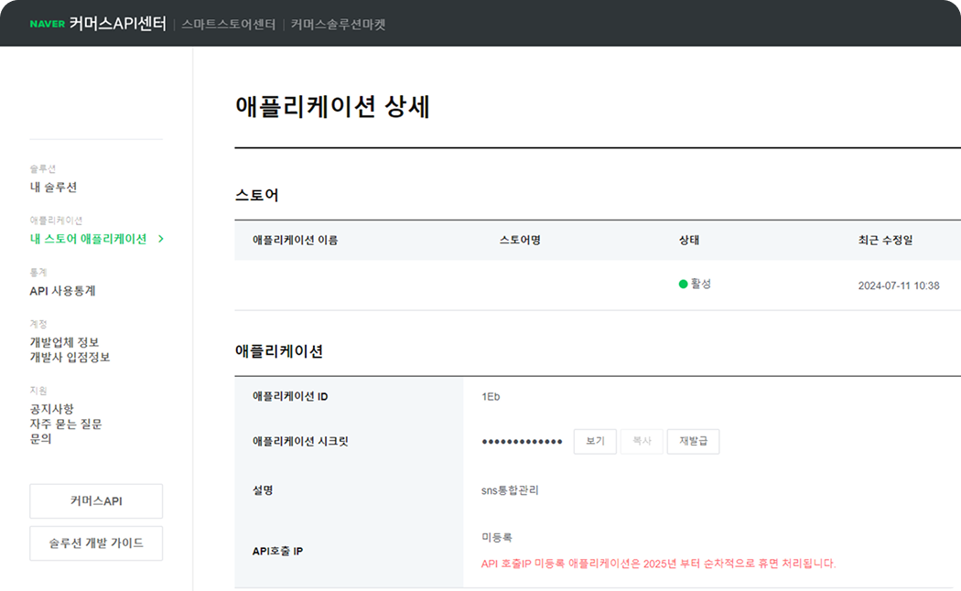The image size is (961, 591).
Task: Go to 스마트스토어센터 in the top bar
Action: click(228, 25)
